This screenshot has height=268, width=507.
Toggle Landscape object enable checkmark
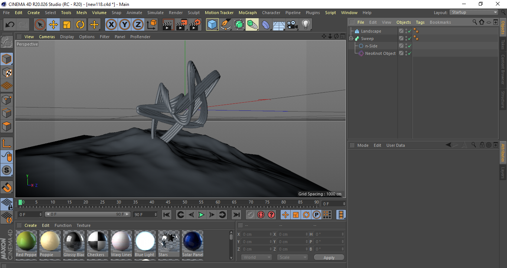click(410, 31)
